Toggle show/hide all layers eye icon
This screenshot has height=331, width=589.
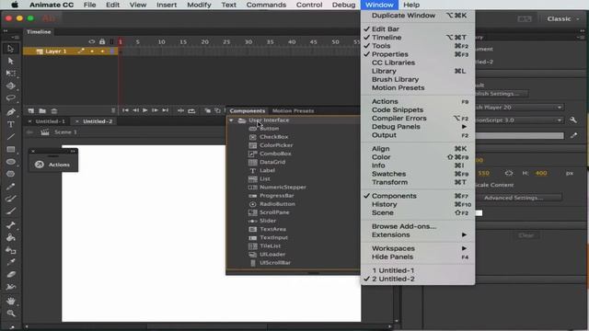92,42
